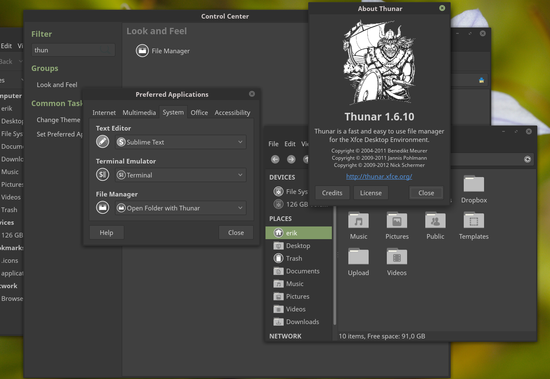Go forward in Thunar toolbar
This screenshot has height=379, width=550.
coord(291,159)
